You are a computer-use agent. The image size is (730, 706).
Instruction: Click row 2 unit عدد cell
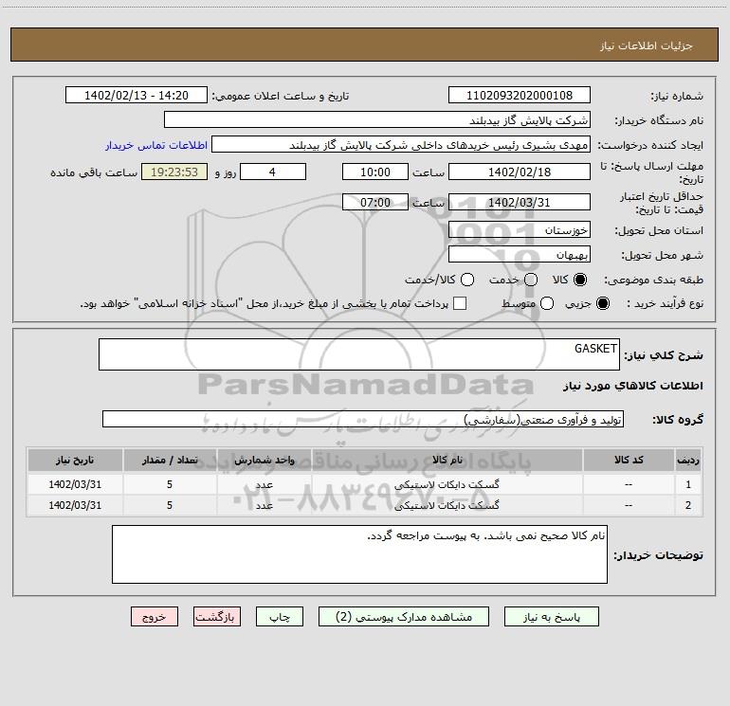(x=264, y=505)
